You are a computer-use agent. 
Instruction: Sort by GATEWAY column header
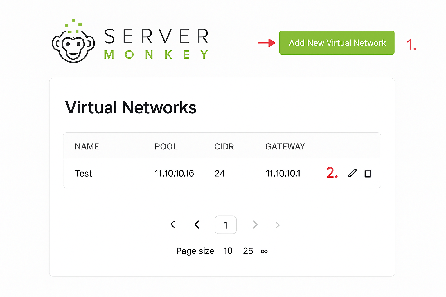(x=285, y=146)
